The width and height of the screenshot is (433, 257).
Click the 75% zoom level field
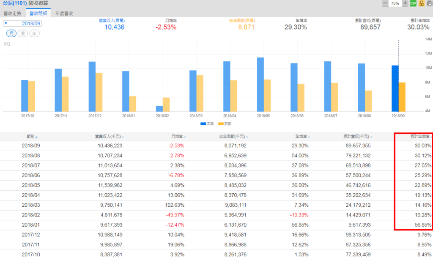[x=395, y=3]
